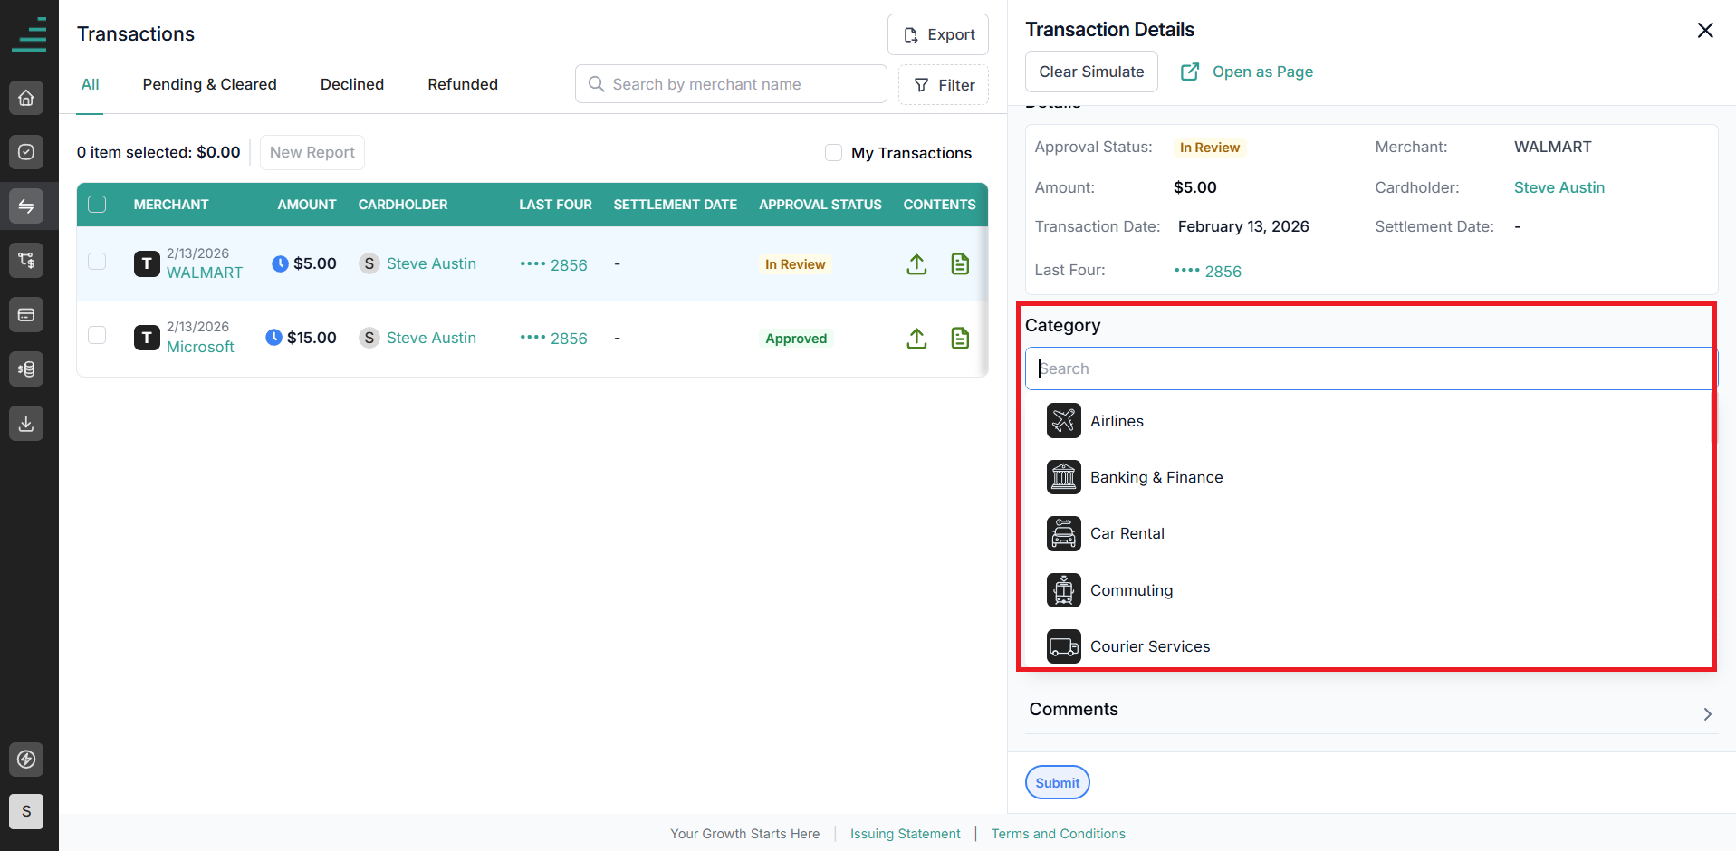Open the card icon in left sidebar
Screen dimensions: 1736x851
26,315
